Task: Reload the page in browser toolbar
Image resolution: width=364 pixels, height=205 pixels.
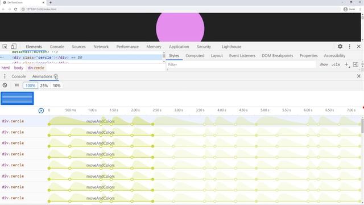Action: [x=15, y=9]
